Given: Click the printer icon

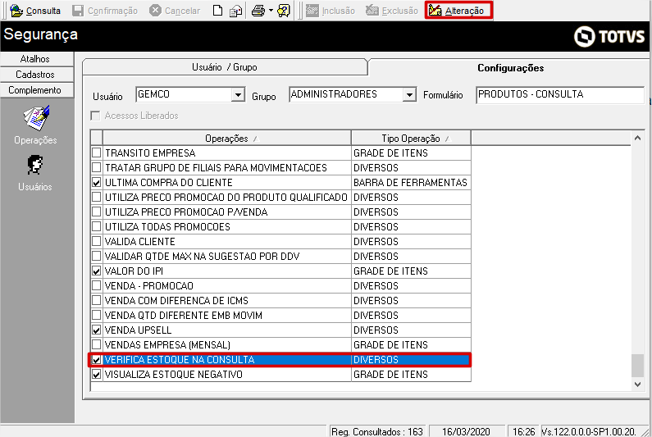Looking at the screenshot, I should click(x=258, y=11).
